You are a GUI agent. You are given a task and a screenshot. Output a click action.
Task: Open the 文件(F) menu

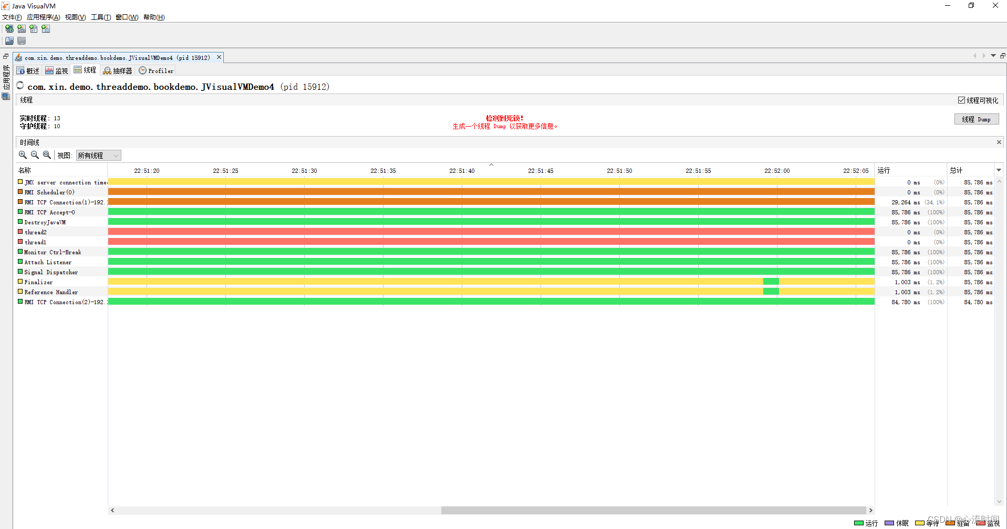click(12, 17)
